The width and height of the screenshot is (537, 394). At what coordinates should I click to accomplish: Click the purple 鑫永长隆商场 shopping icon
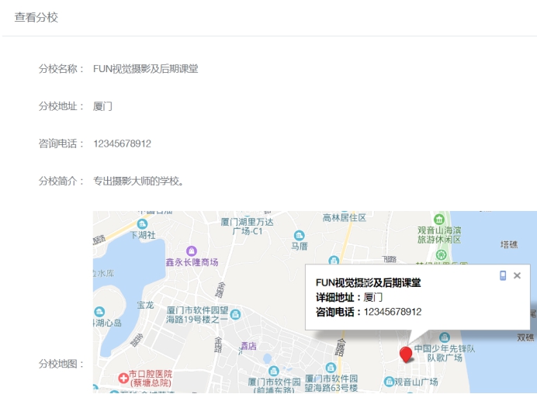click(x=192, y=251)
